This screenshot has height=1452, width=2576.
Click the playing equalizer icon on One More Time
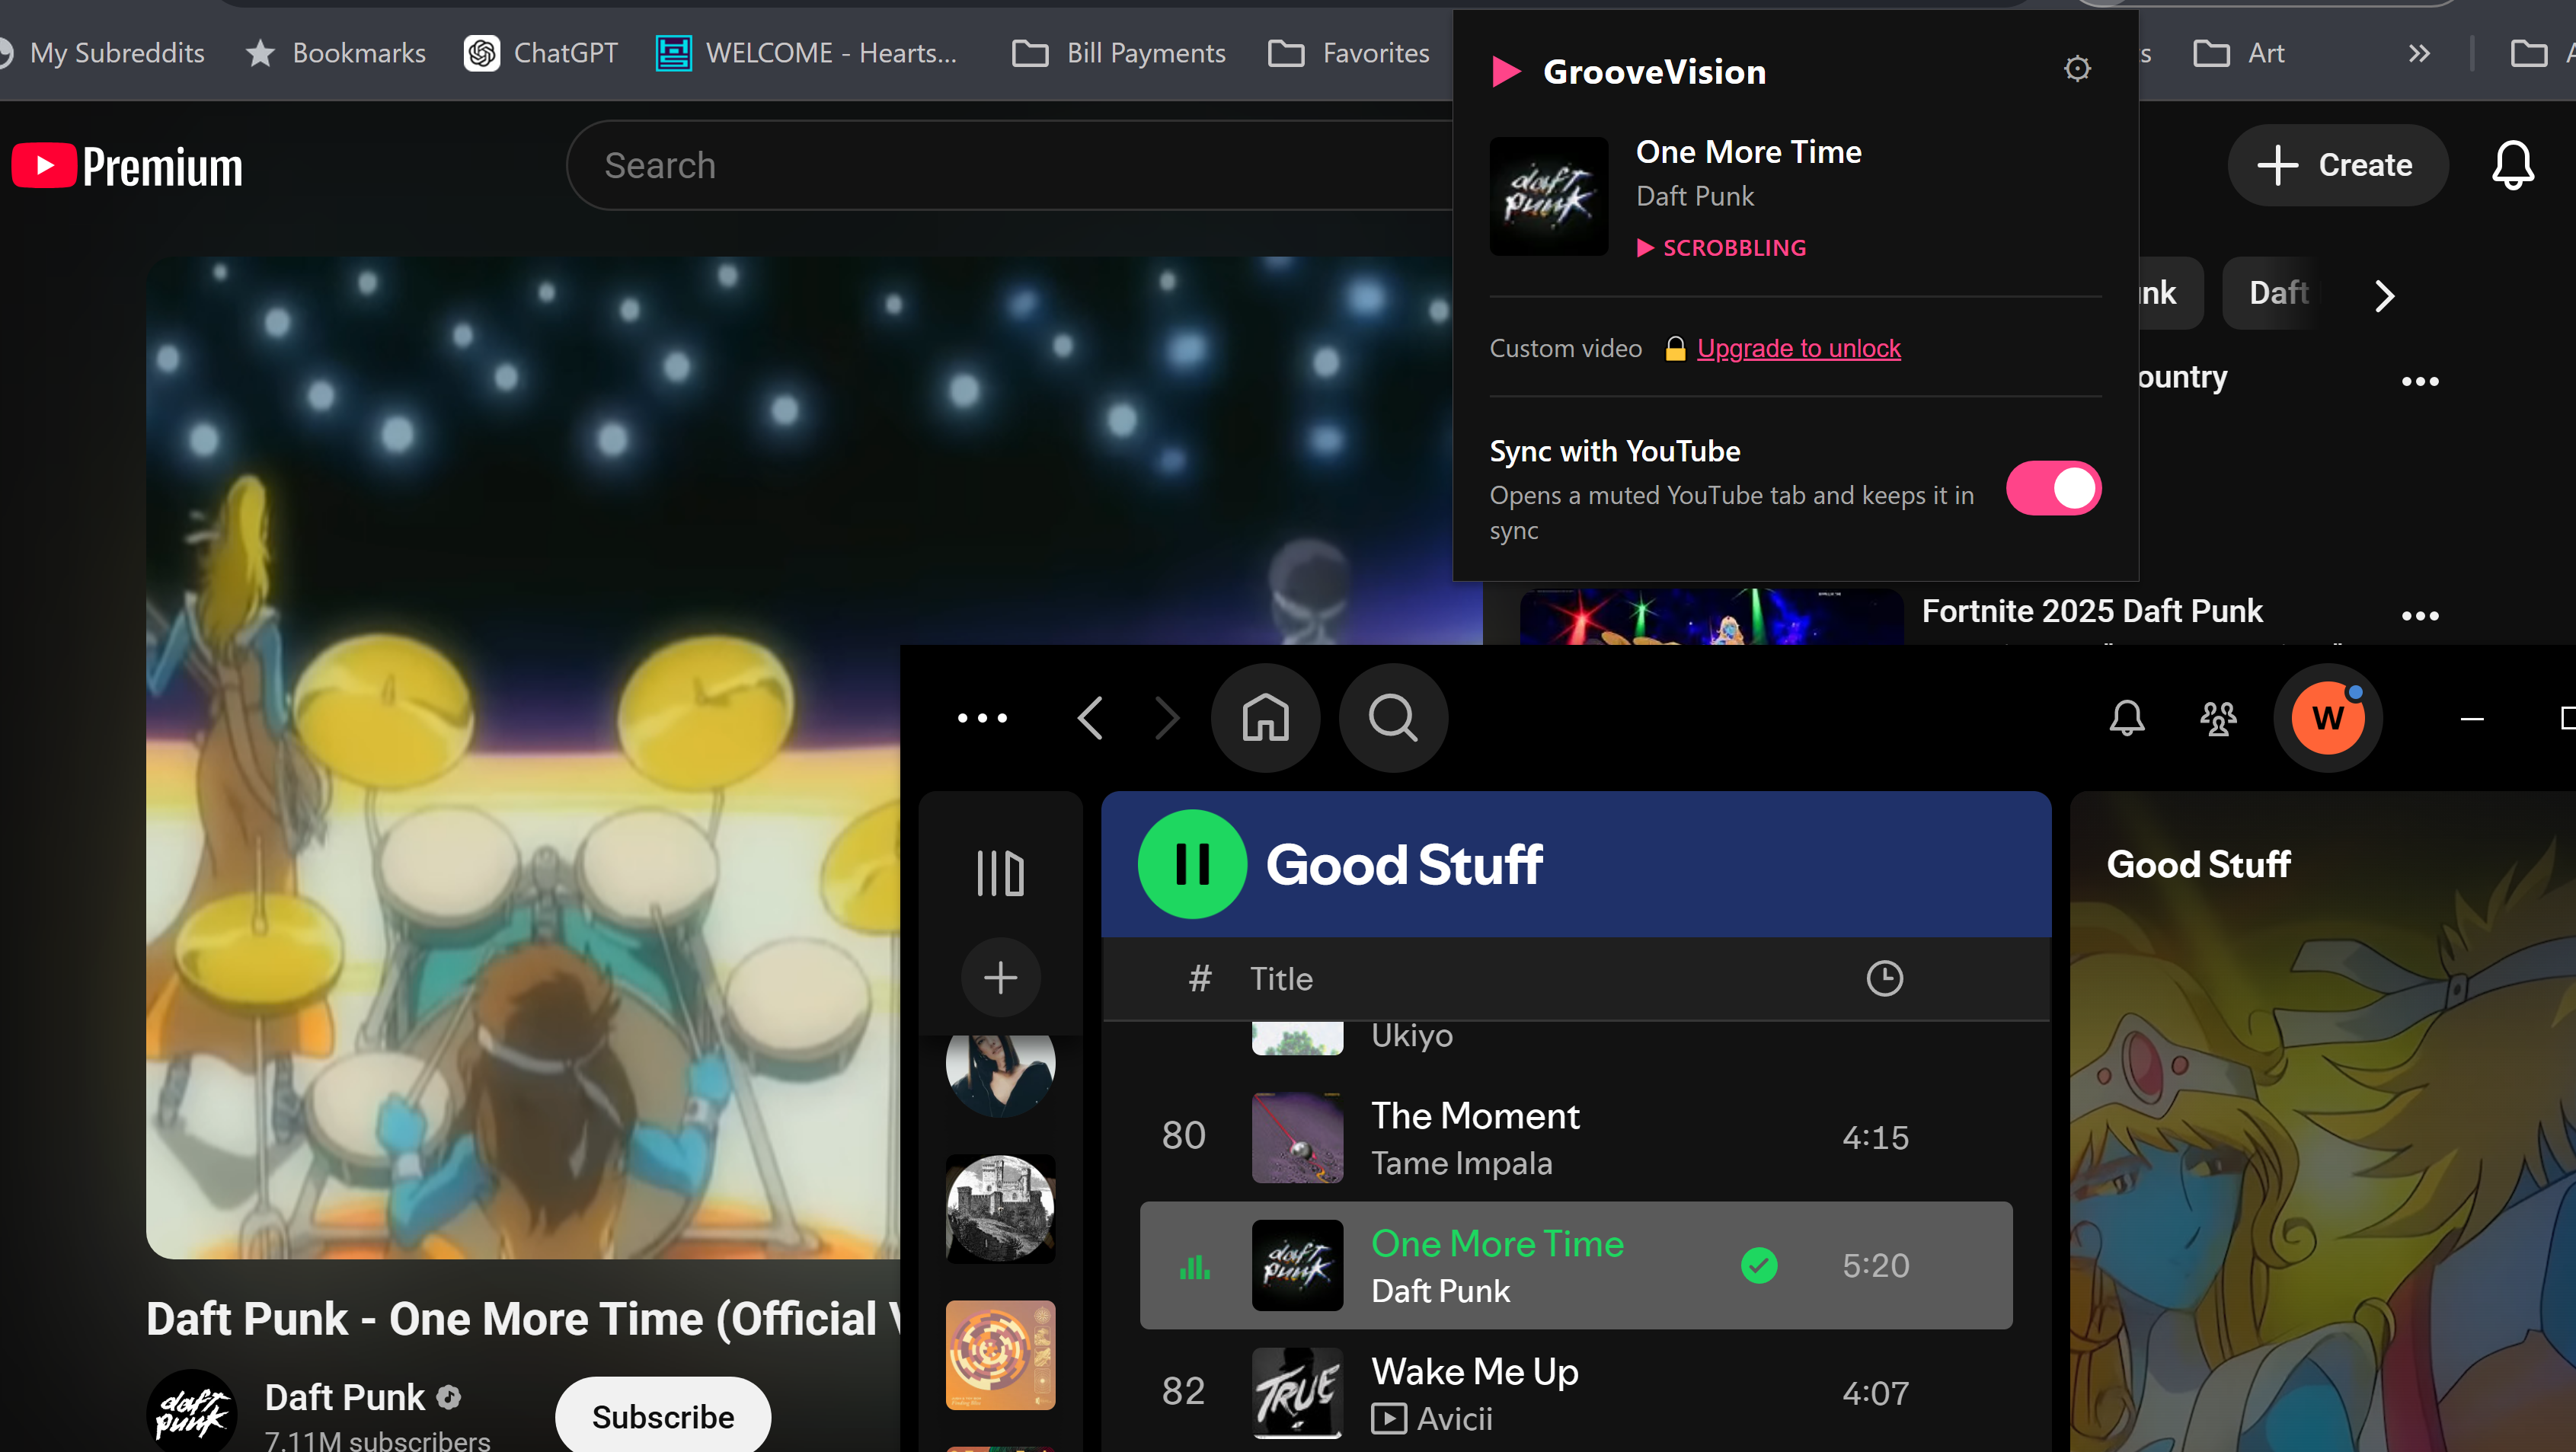[1194, 1267]
